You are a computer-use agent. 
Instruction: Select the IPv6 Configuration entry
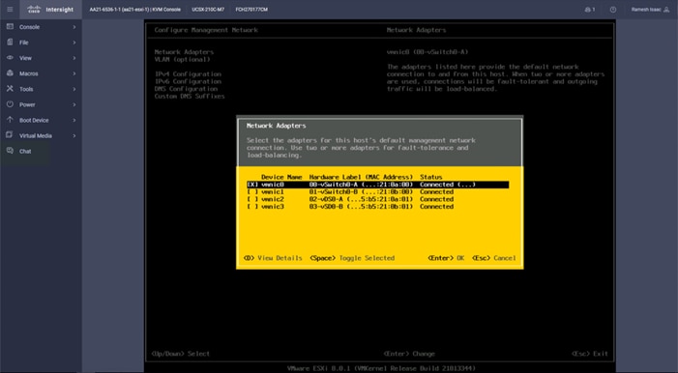coord(188,81)
